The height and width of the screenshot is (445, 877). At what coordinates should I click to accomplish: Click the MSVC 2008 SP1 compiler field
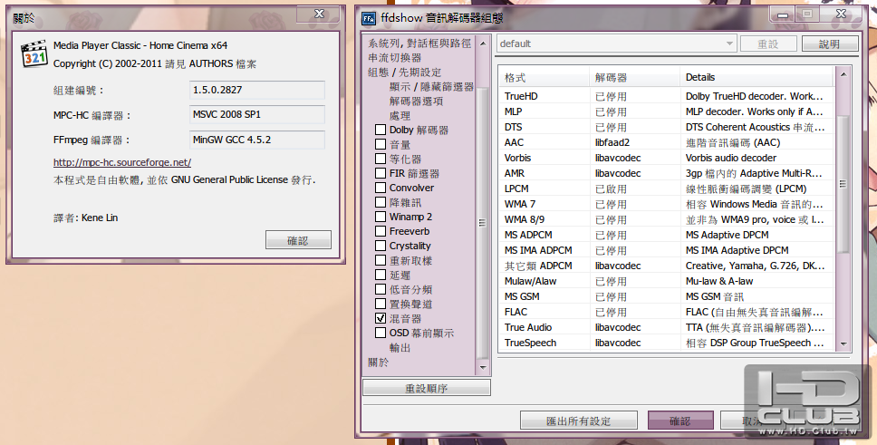[257, 114]
